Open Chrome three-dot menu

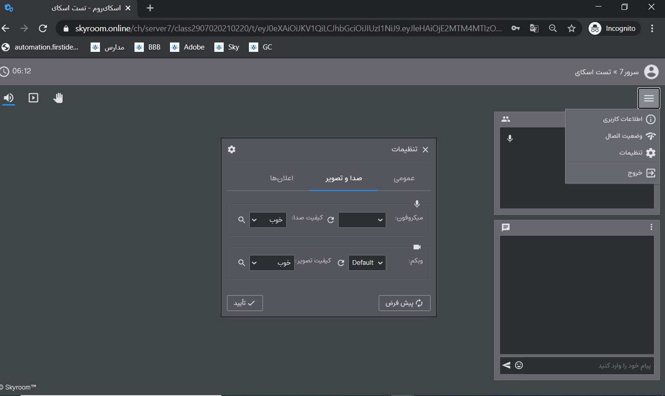point(652,28)
